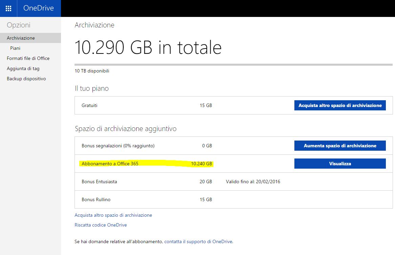
Task: Click the 10.290 GB in totale heading
Action: pos(148,47)
